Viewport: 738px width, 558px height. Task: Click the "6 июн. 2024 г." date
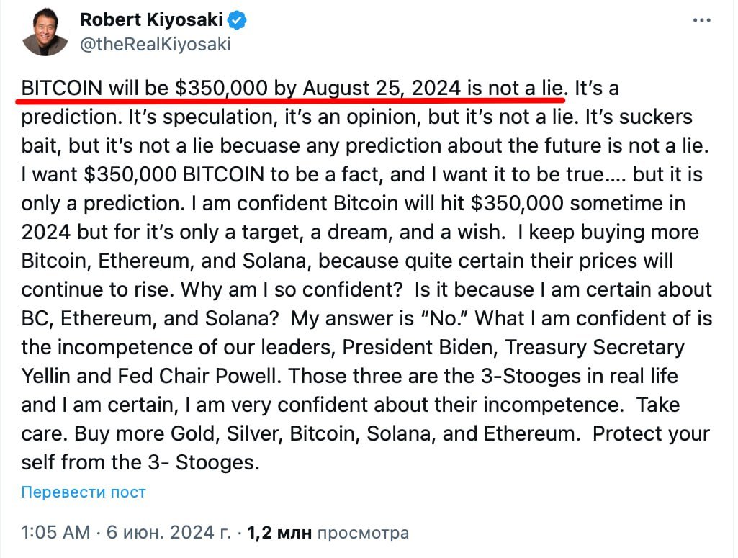pyautogui.click(x=169, y=533)
